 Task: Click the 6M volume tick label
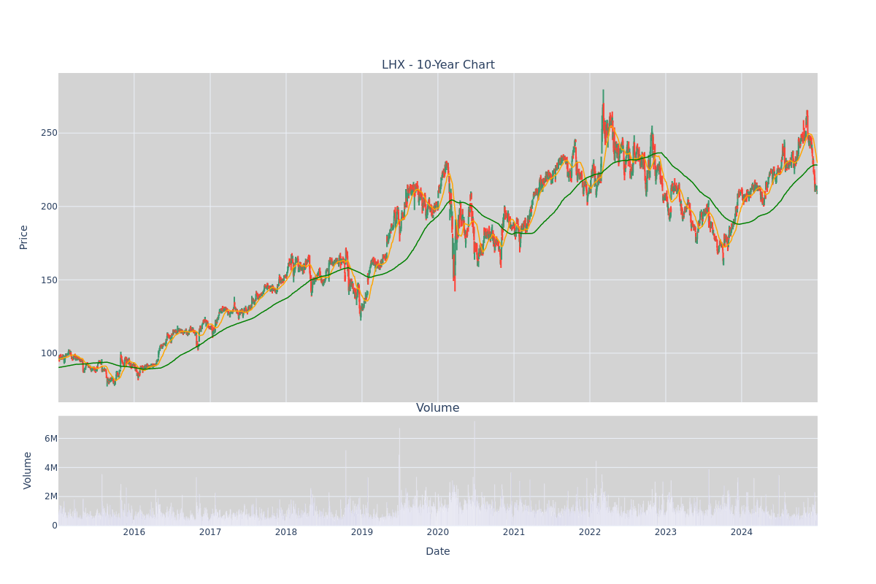point(51,439)
